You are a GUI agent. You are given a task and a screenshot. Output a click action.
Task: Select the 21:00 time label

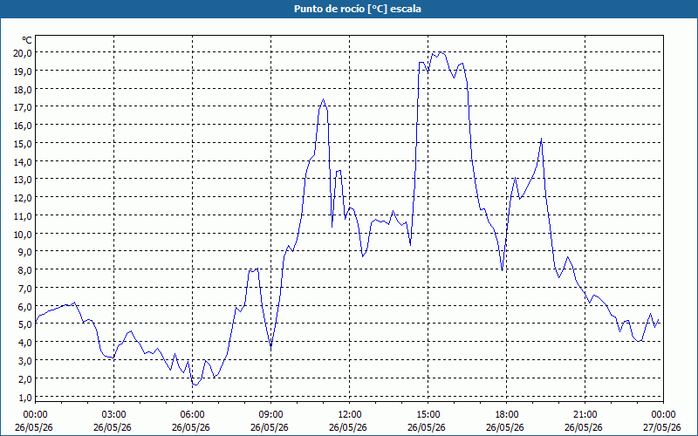click(x=585, y=415)
